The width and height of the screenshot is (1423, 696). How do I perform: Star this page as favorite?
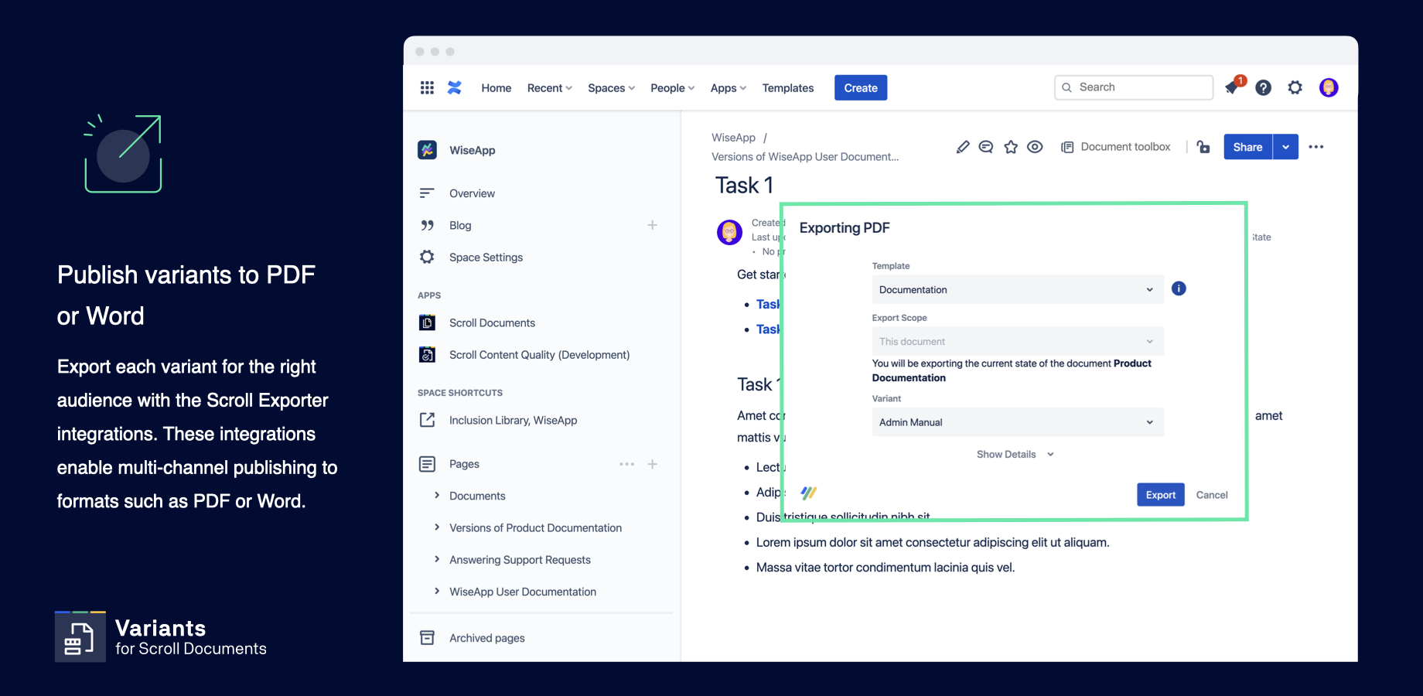[1011, 147]
